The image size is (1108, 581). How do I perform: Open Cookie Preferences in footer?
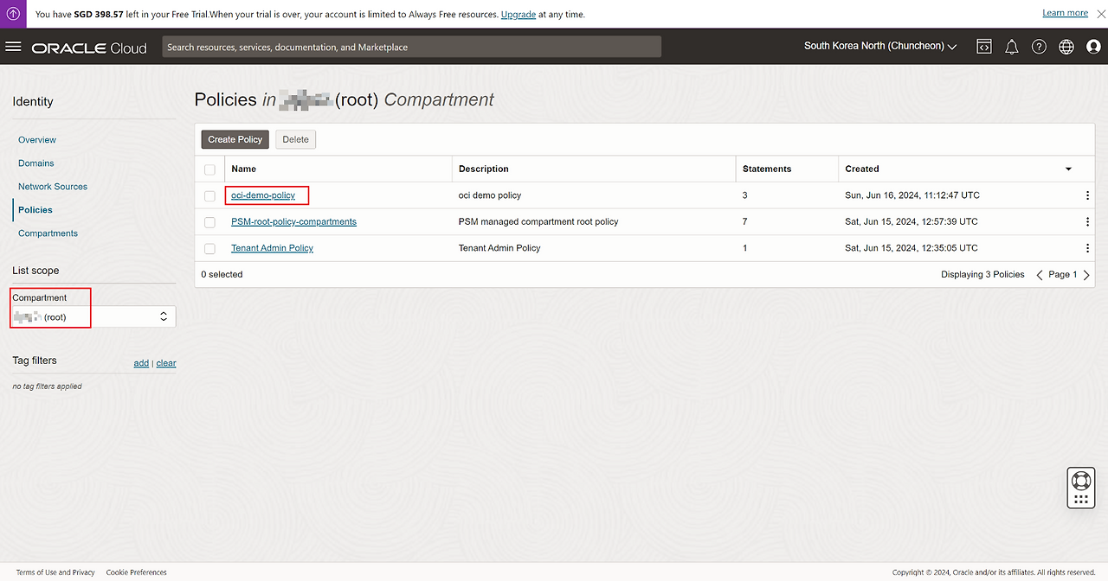click(x=136, y=572)
